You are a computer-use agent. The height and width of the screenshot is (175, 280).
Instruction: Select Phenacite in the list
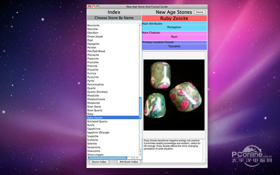coord(93,55)
